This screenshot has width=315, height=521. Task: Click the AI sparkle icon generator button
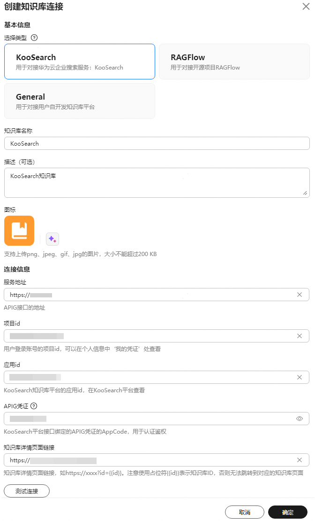[x=52, y=239]
